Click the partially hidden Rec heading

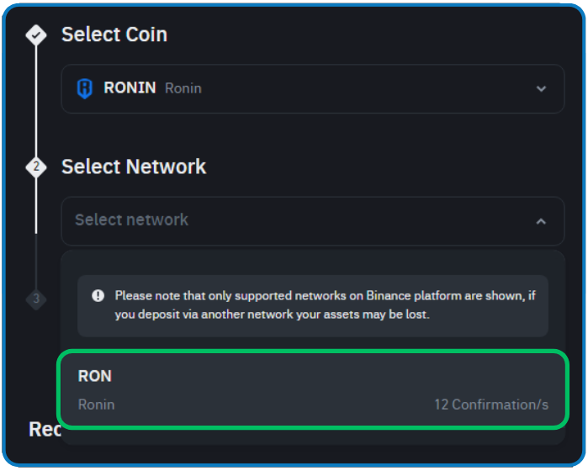(x=45, y=430)
